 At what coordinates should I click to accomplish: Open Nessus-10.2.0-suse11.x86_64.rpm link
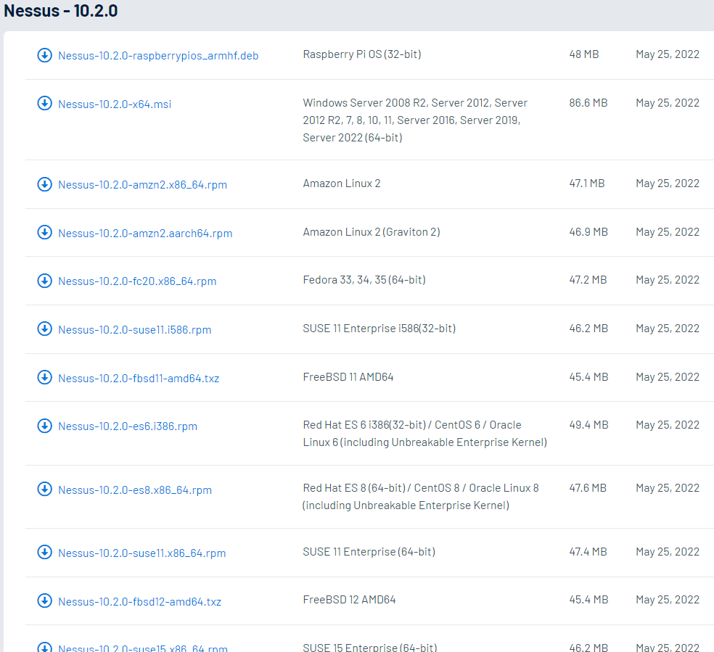click(142, 553)
